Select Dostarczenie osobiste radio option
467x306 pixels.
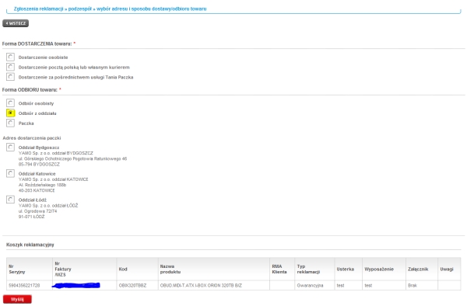coord(10,57)
